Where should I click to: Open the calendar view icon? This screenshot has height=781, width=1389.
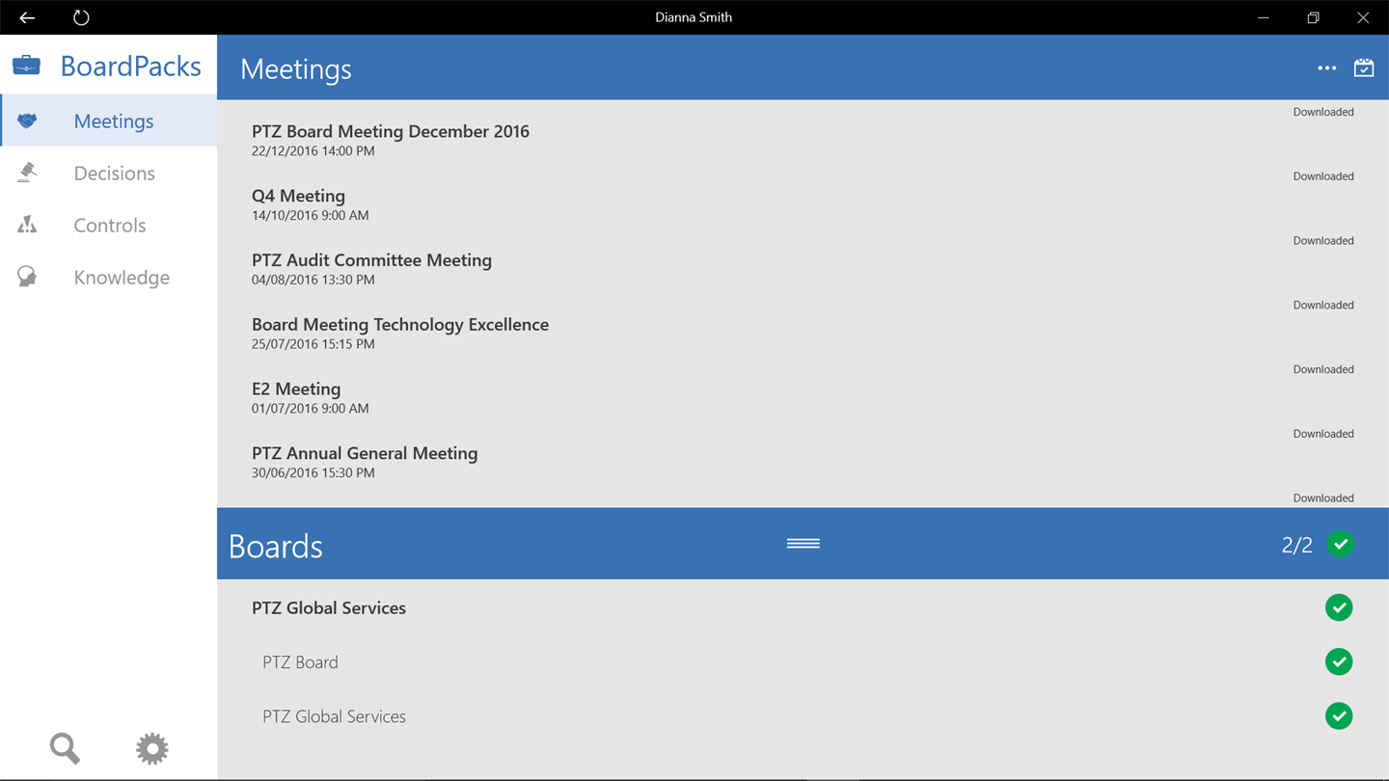[1364, 67]
